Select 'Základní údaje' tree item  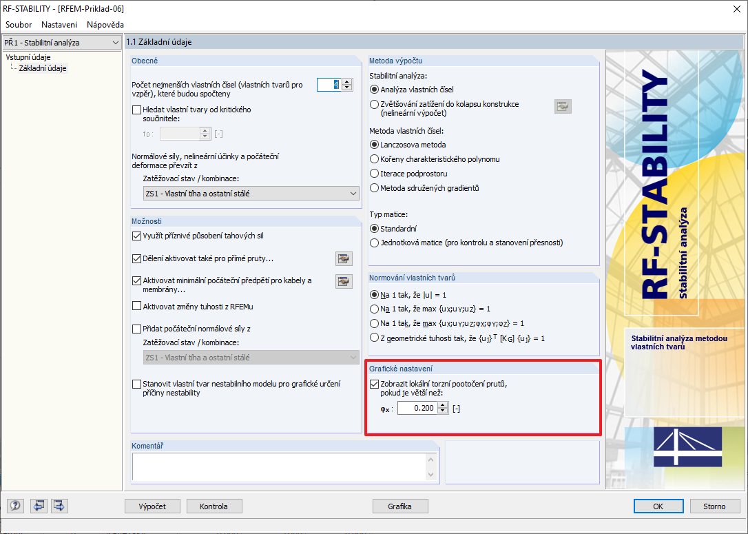tap(43, 68)
